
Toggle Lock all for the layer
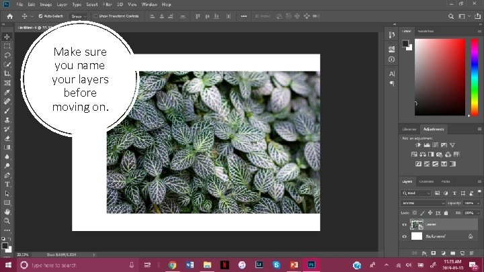click(446, 213)
